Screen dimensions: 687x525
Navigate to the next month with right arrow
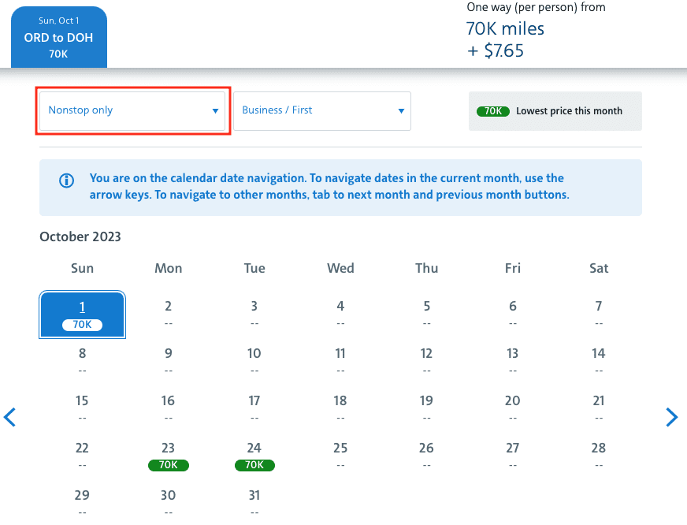pos(672,417)
